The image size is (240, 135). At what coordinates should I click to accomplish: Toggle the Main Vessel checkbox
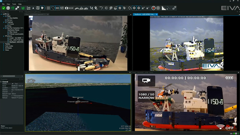(8, 32)
